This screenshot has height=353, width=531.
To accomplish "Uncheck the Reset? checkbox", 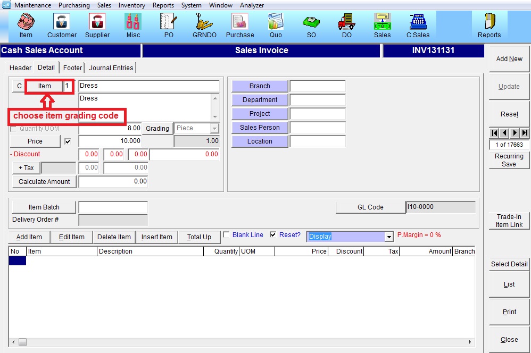I will point(273,235).
